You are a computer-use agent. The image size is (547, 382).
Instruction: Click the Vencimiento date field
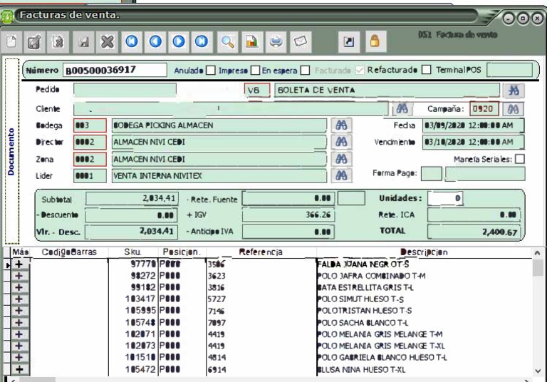pyautogui.click(x=473, y=142)
